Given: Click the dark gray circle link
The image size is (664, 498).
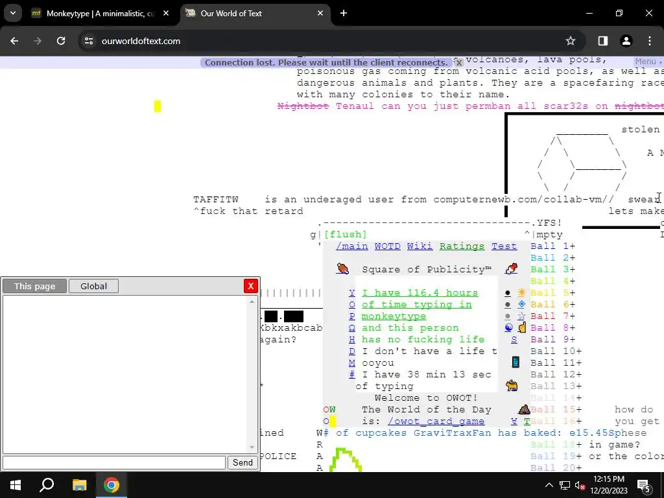Looking at the screenshot, I should tap(508, 305).
